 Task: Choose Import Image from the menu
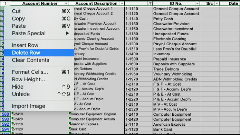click(x=39, y=106)
